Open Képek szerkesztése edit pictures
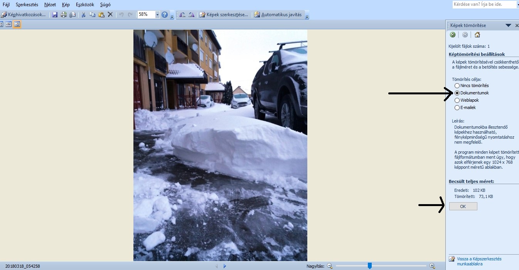519x270 pixels. pos(224,15)
